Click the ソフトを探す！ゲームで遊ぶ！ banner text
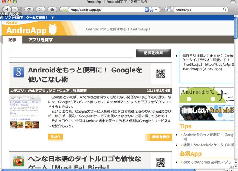 pyautogui.click(x=26, y=17)
